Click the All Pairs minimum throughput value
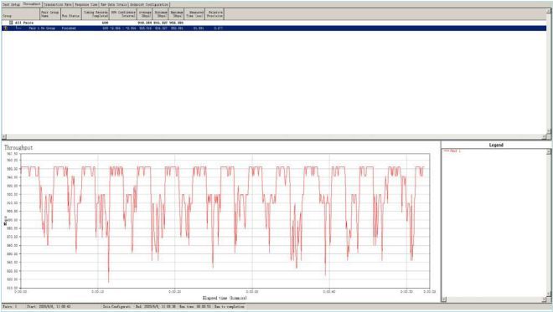The height and width of the screenshot is (312, 553). coord(161,23)
